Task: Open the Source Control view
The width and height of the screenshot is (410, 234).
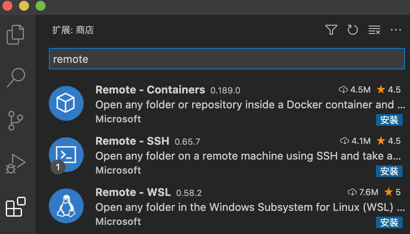Action: 16,120
